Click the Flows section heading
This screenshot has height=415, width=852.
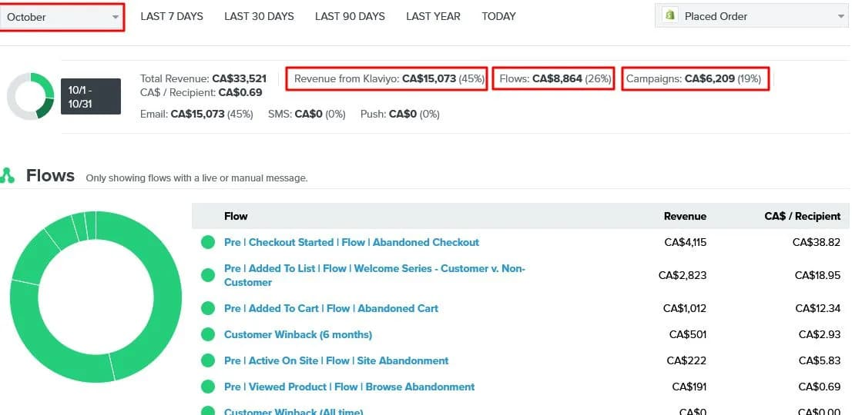coord(50,175)
